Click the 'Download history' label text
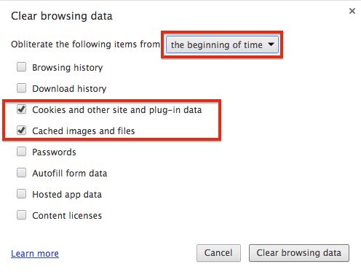This screenshot has width=361, height=272. click(x=69, y=88)
